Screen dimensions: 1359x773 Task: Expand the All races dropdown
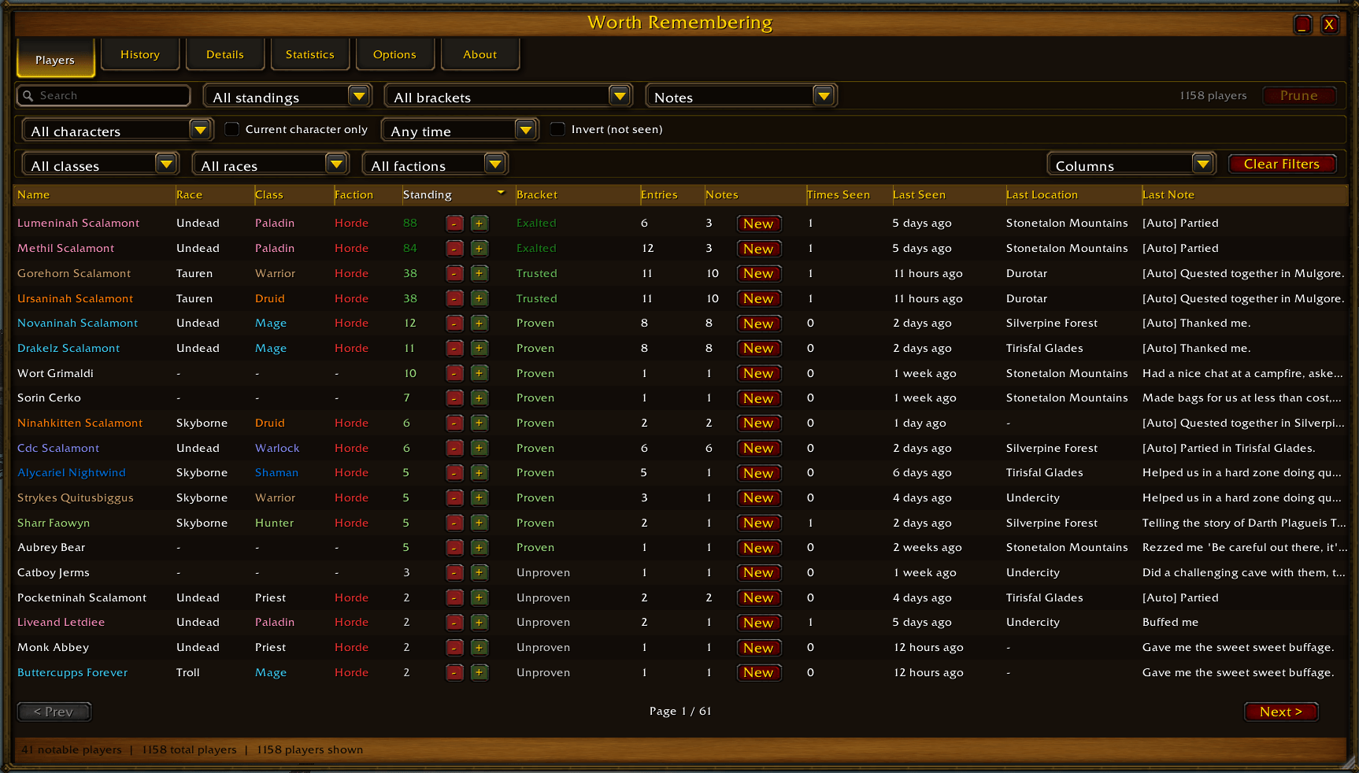click(x=271, y=165)
